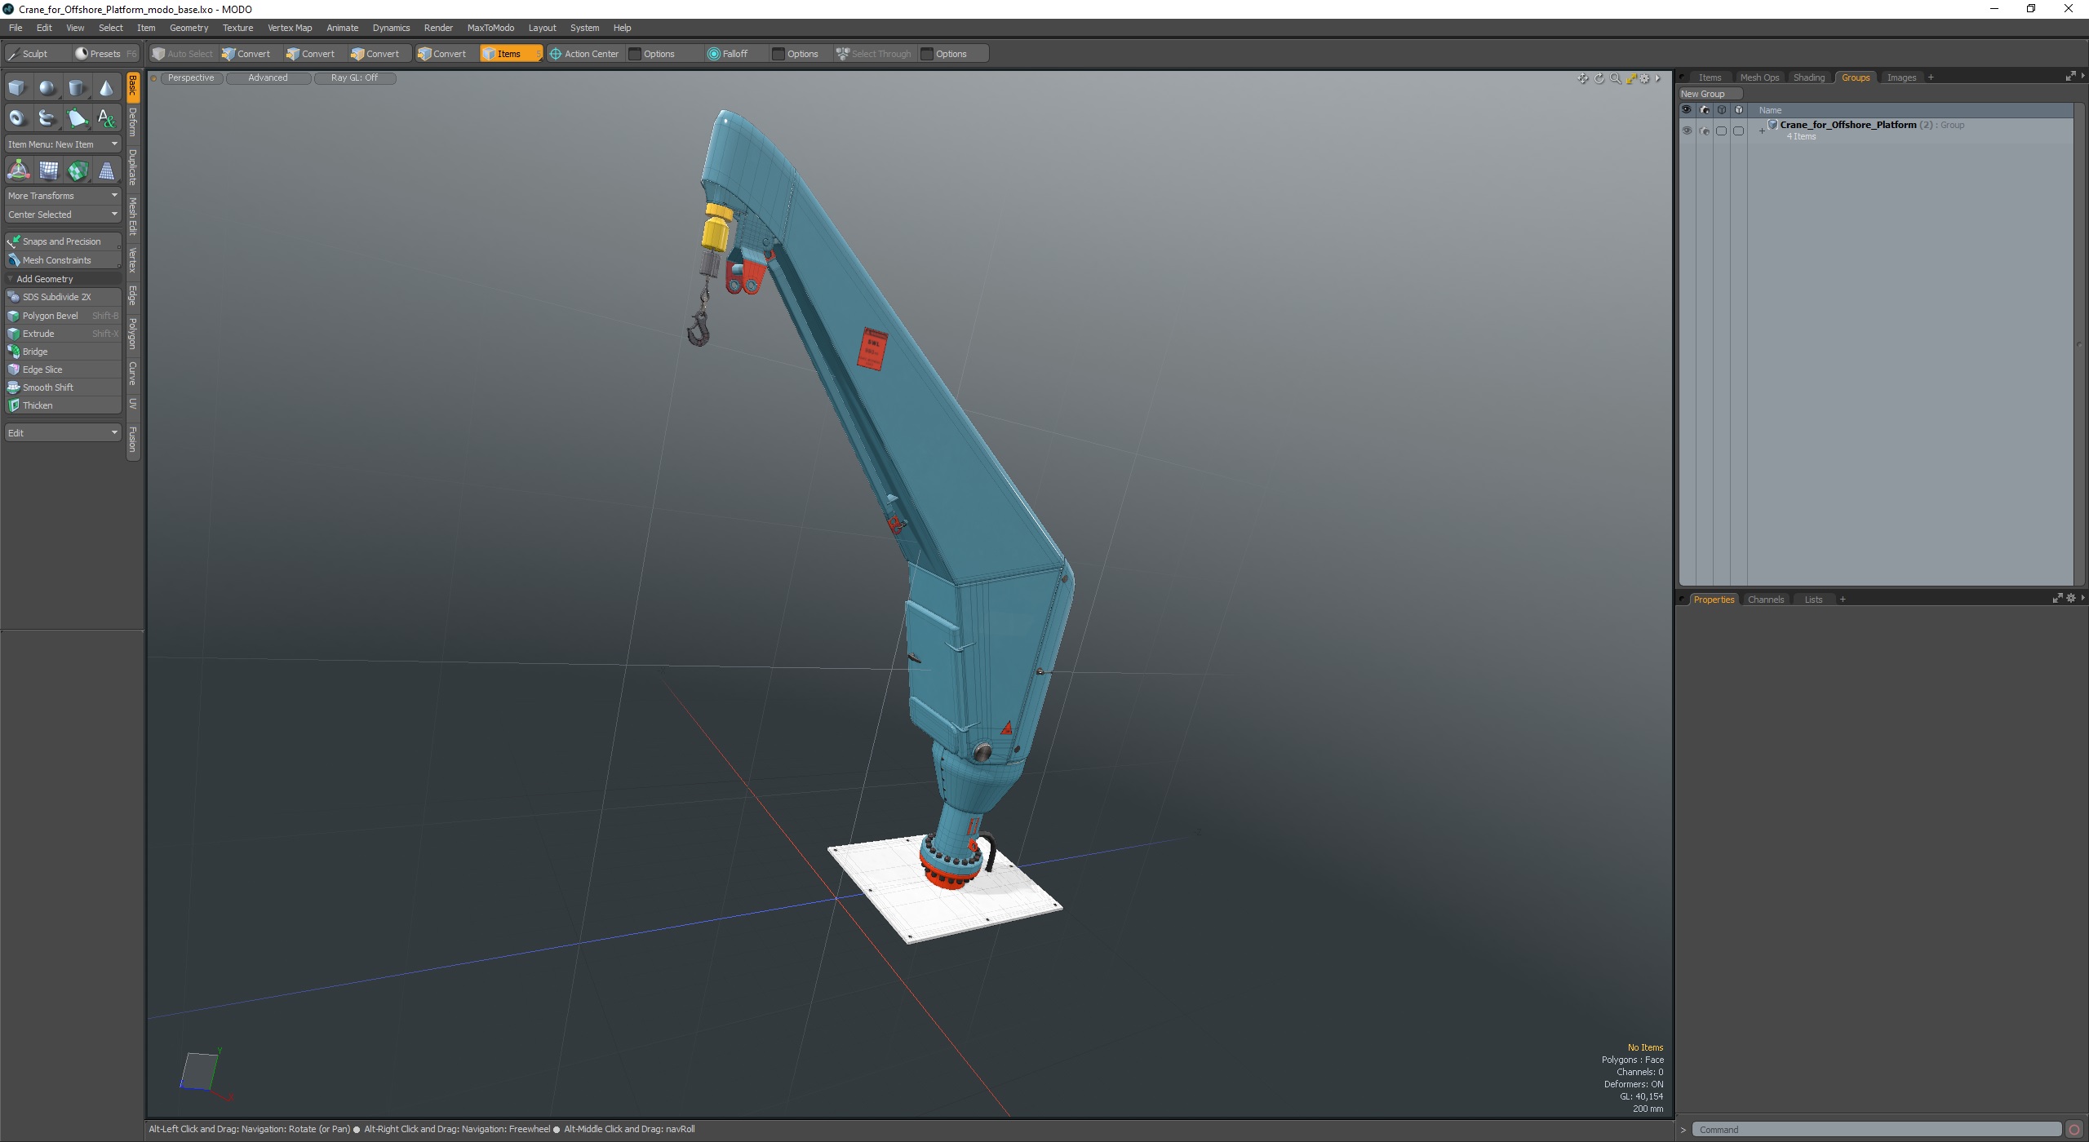
Task: Select the Transform tool icon
Action: coord(18,170)
